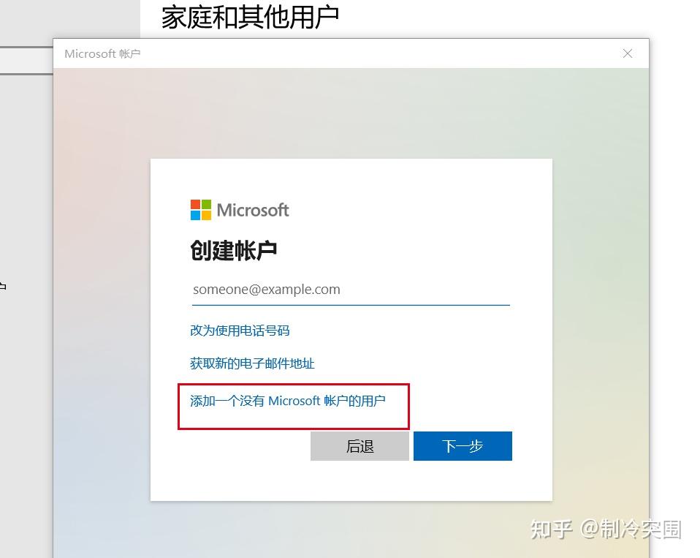Click blank white area below 下一步 button

[351, 480]
